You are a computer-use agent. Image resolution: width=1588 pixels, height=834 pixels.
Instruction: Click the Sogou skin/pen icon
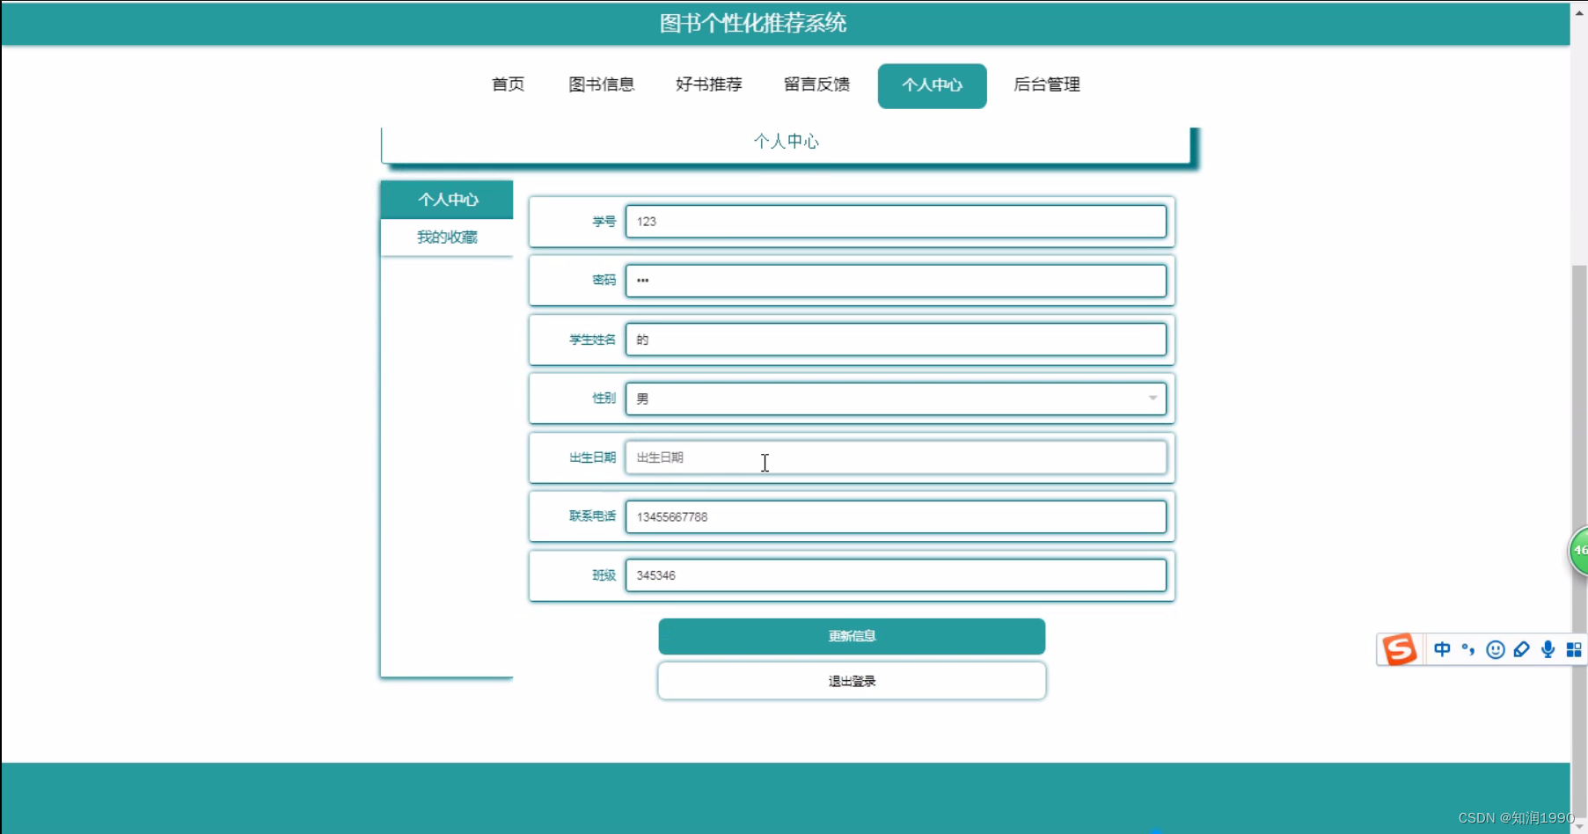[1521, 649]
